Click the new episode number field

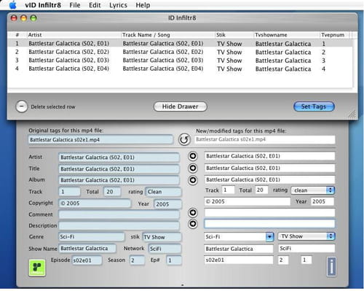[x=306, y=260]
